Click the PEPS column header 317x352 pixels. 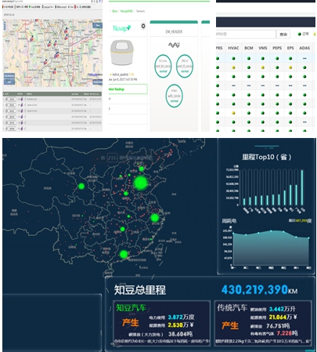pyautogui.click(x=277, y=48)
